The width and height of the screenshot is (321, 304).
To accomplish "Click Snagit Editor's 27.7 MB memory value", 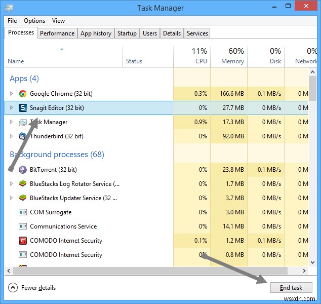I will tap(233, 108).
